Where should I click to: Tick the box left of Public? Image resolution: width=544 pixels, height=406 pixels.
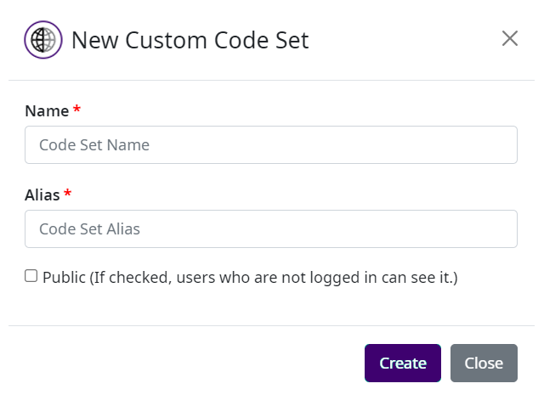point(31,276)
